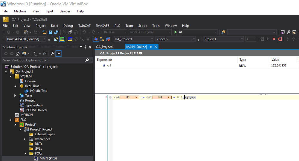Open the VirtualBox Machine menu
Image resolution: width=299 pixels, height=161 pixels.
(x=20, y=11)
